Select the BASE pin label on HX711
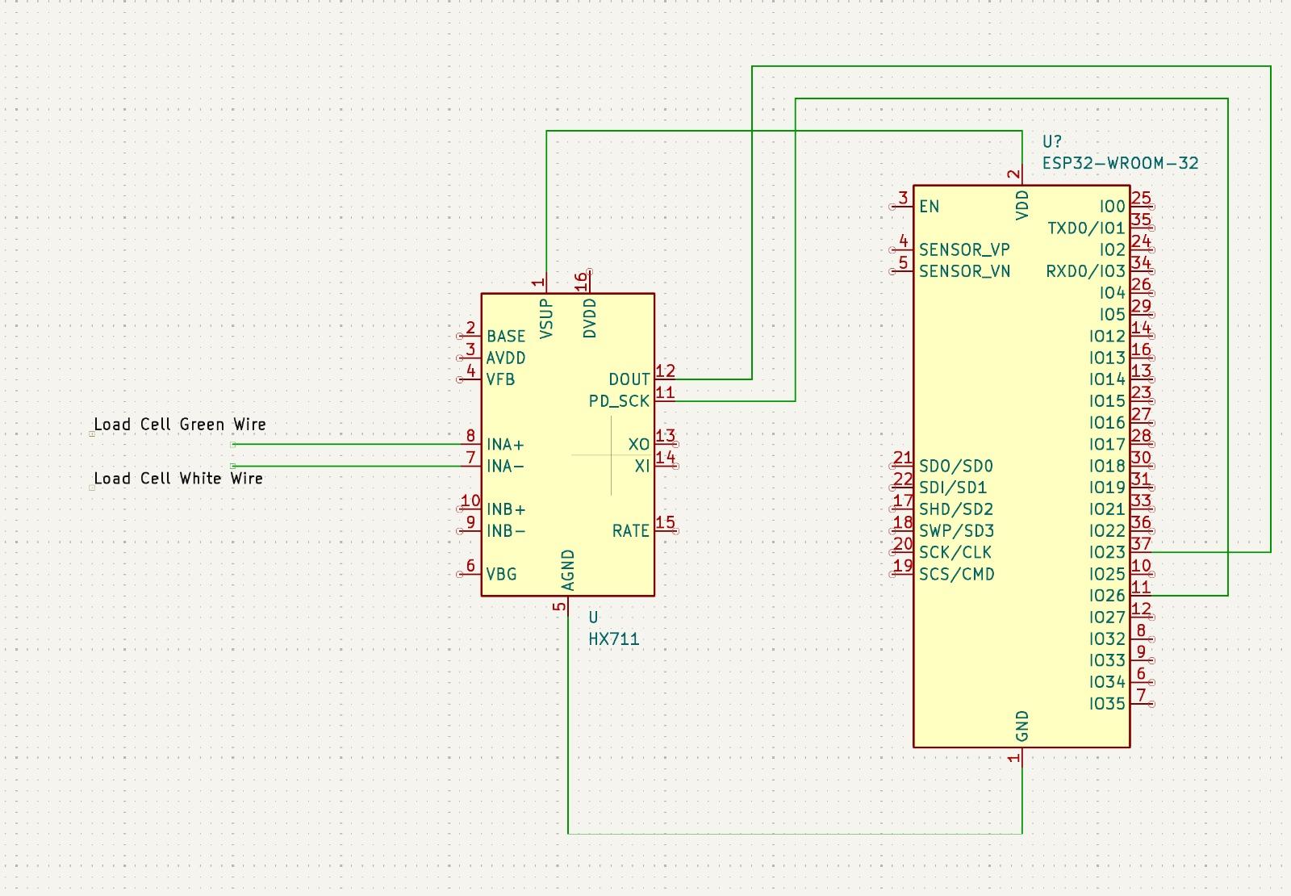The image size is (1291, 896). (x=506, y=337)
